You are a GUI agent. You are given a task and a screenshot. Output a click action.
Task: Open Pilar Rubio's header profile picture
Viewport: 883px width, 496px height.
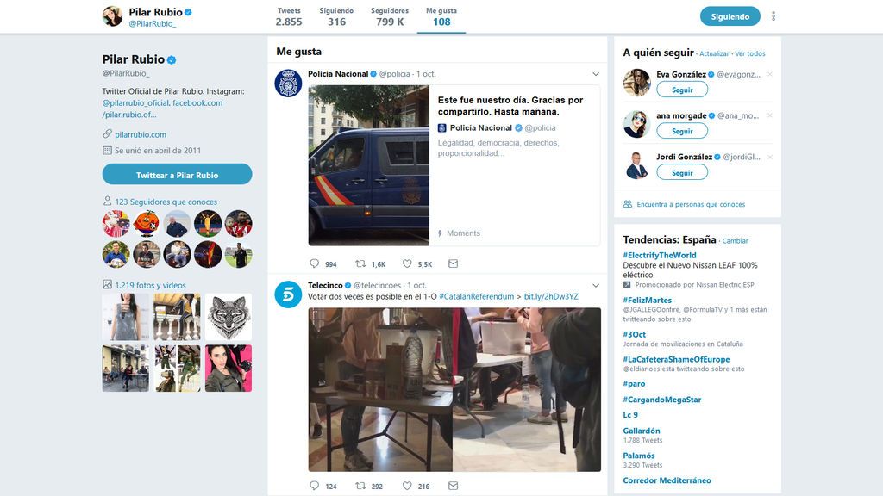pos(113,16)
